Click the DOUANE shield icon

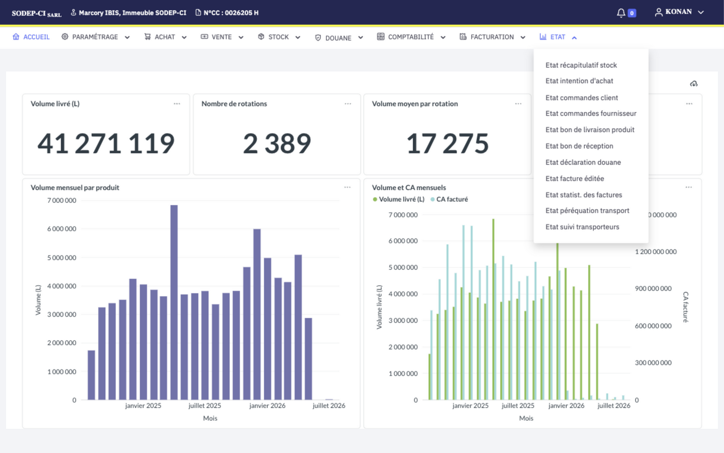tap(318, 38)
